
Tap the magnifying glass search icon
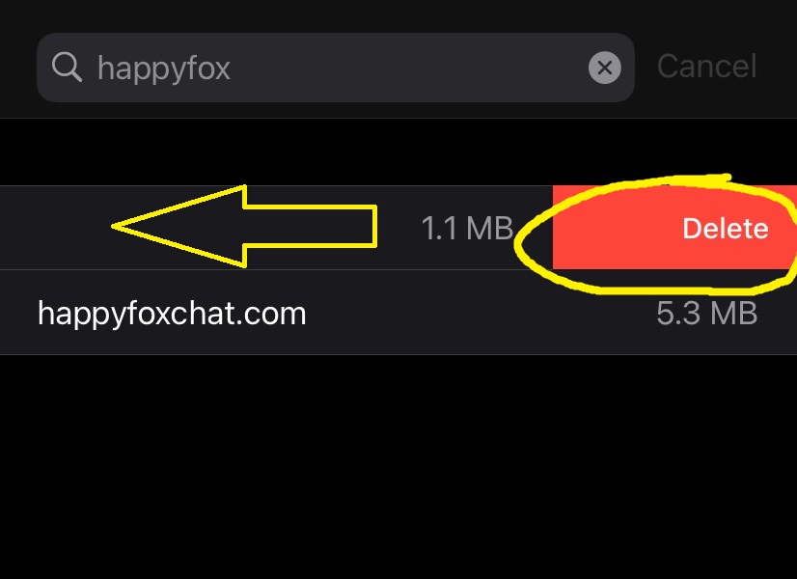[67, 68]
